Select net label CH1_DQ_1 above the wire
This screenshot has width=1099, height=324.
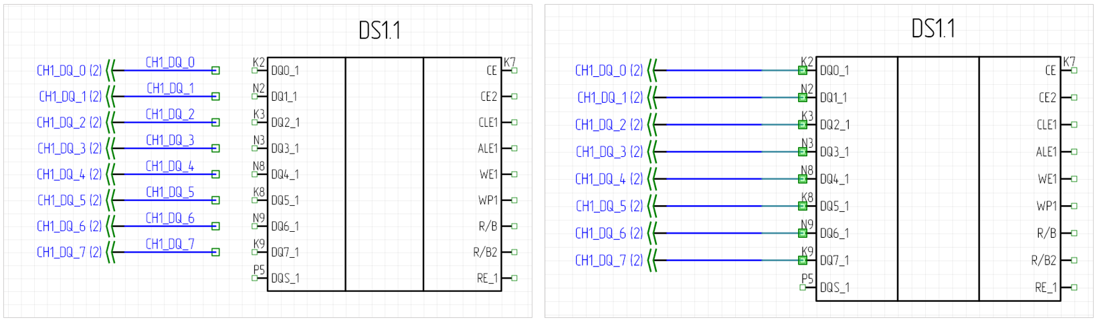(x=171, y=88)
